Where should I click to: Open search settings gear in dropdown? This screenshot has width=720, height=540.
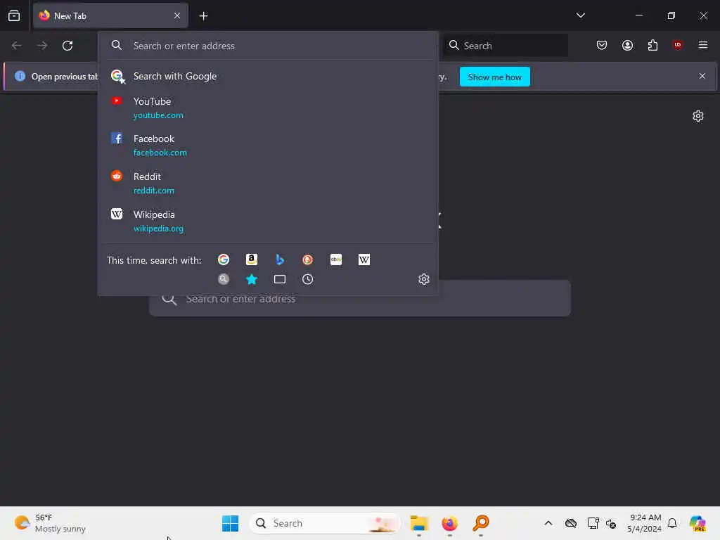click(x=424, y=279)
